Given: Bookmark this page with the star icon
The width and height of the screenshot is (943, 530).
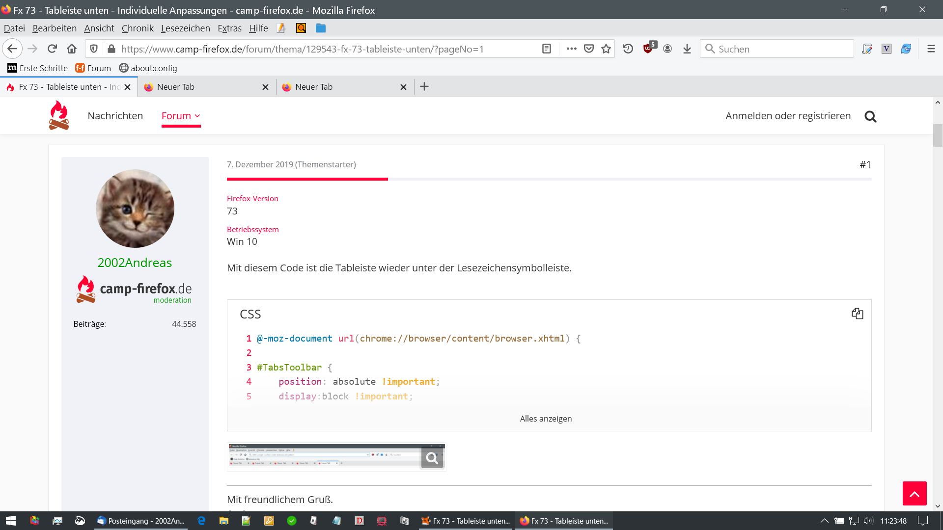Looking at the screenshot, I should coord(606,49).
